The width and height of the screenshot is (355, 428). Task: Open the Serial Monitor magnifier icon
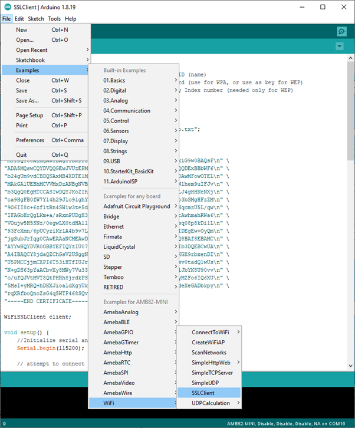341,31
